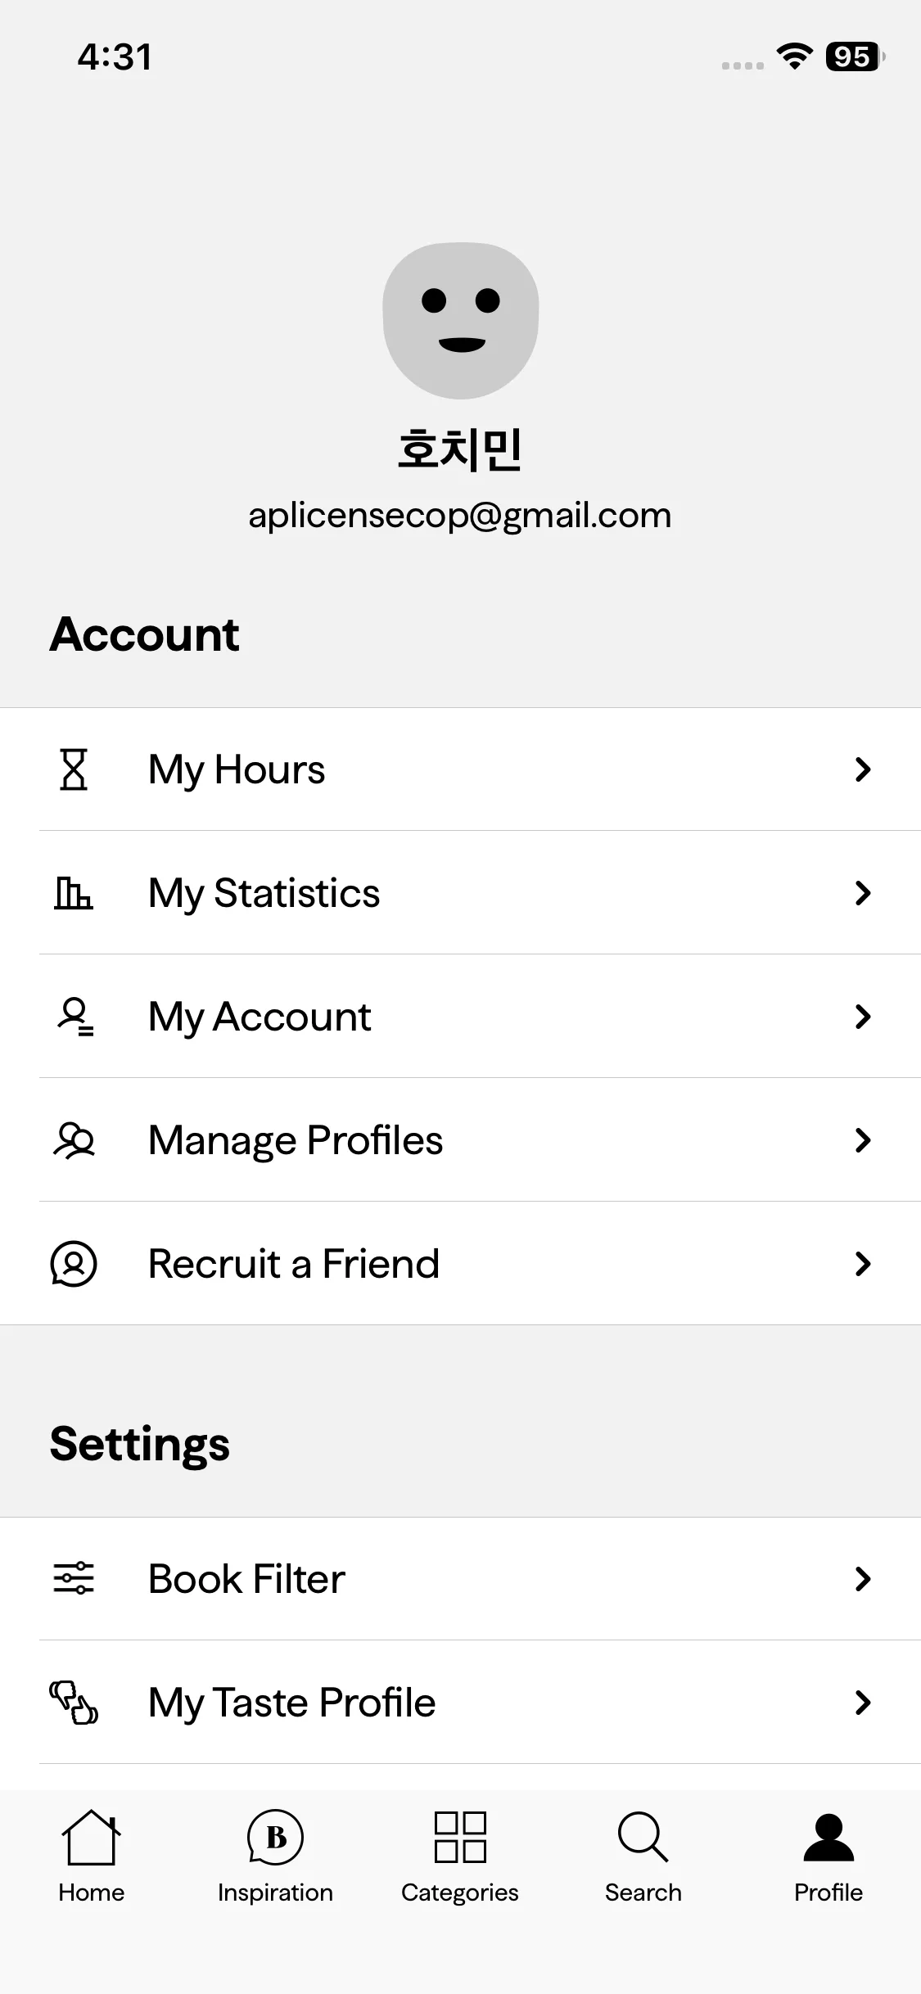
Task: Tap the sliders icon for Book Filter
Action: pyautogui.click(x=74, y=1578)
